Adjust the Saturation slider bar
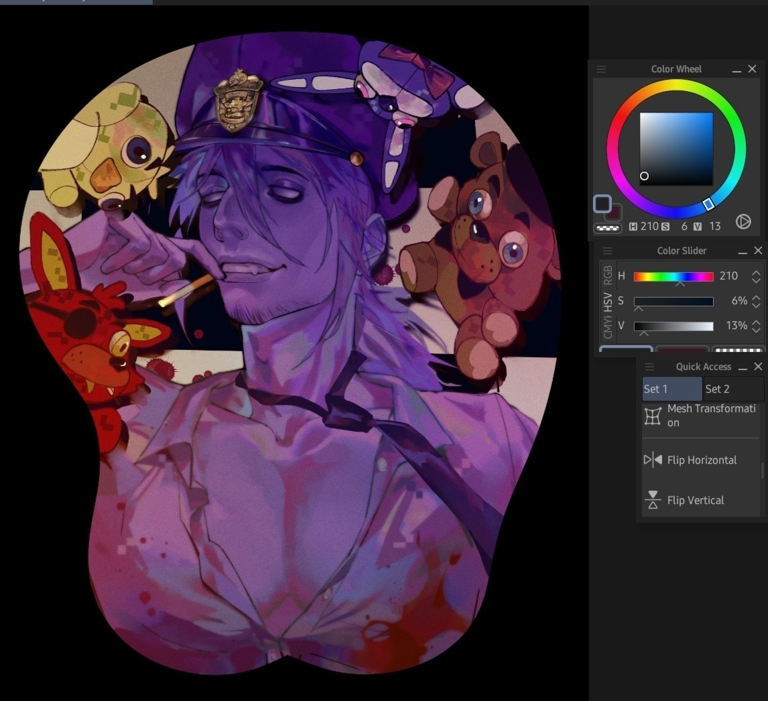 [674, 302]
